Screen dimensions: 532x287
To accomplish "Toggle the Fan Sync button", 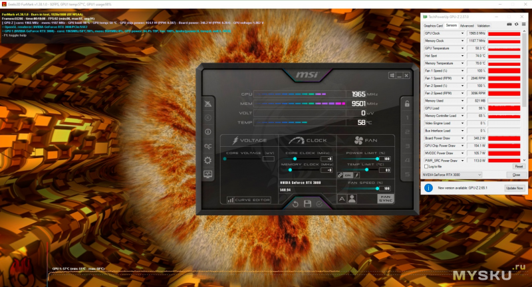I will pyautogui.click(x=386, y=199).
